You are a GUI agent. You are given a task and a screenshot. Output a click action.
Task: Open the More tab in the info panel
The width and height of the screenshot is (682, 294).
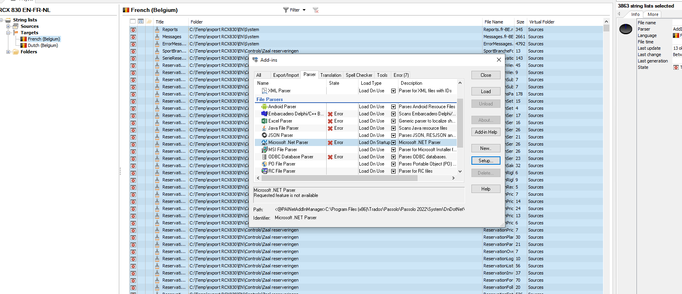[x=653, y=14]
